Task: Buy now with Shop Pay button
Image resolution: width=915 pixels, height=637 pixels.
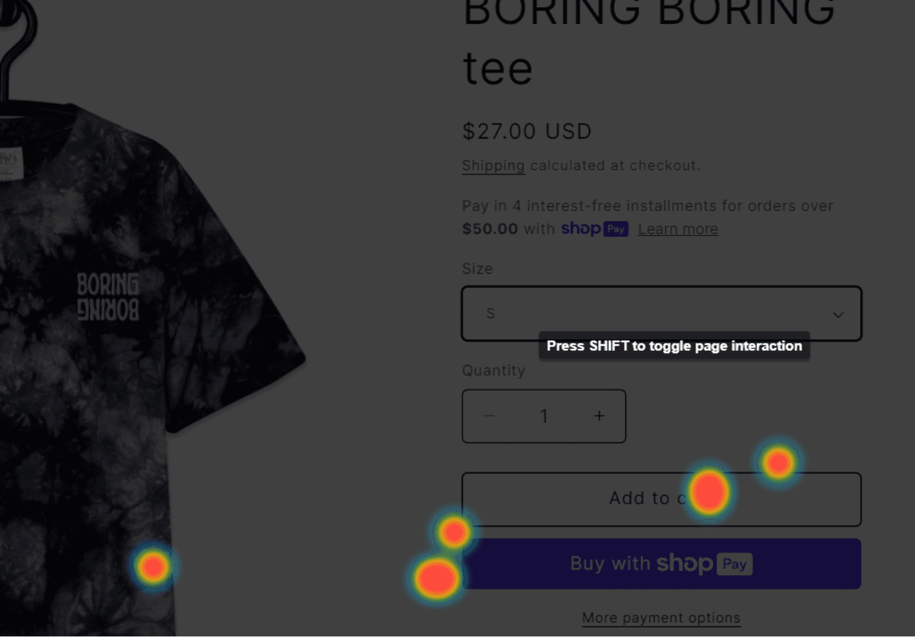Action: [662, 564]
